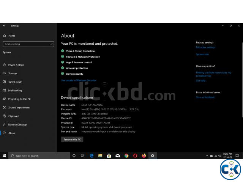Open the volume speaker tray icon

pyautogui.click(x=219, y=156)
